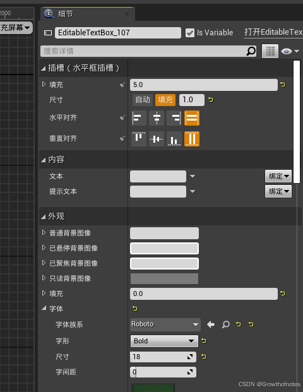Use selected asset arrow for font family
This screenshot has height=392, width=303.
(x=211, y=324)
